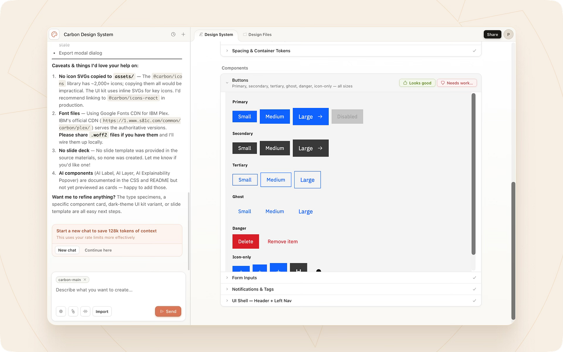The image size is (563, 352).
Task: Click the Export modal dialog bullet
Action: click(80, 53)
